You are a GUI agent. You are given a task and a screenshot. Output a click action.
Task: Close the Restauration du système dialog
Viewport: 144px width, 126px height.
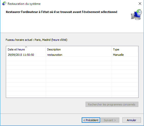[x=140, y=4]
